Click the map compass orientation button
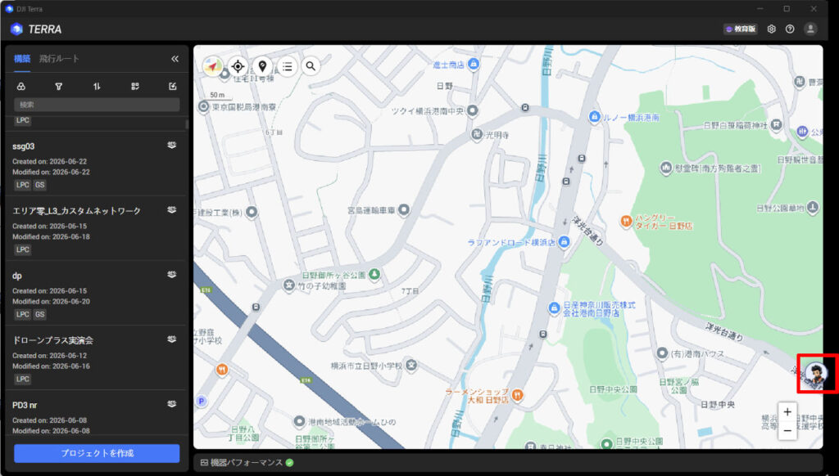This screenshot has width=839, height=476. coord(213,66)
